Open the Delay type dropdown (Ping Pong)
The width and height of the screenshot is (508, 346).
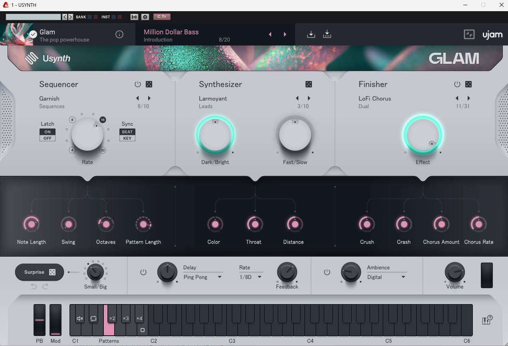click(202, 277)
